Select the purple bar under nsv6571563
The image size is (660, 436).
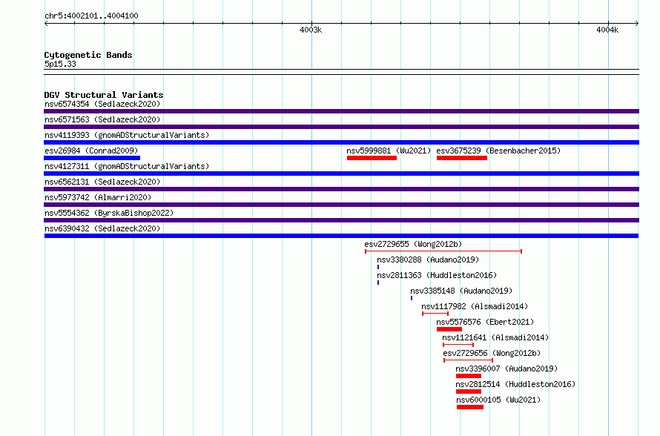coord(341,127)
